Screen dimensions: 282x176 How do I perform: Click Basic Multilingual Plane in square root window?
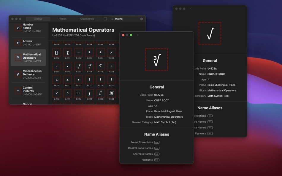(221, 85)
